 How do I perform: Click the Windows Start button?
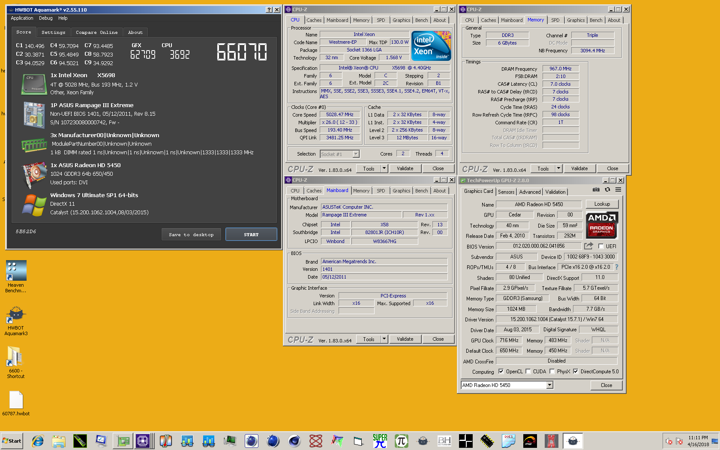coord(12,441)
